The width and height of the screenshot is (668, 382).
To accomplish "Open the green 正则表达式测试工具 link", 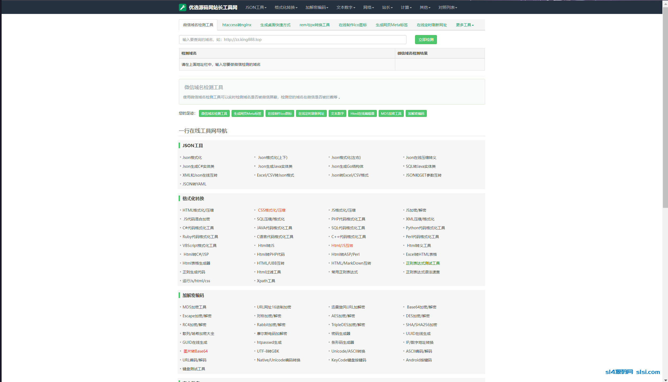I will [x=423, y=263].
